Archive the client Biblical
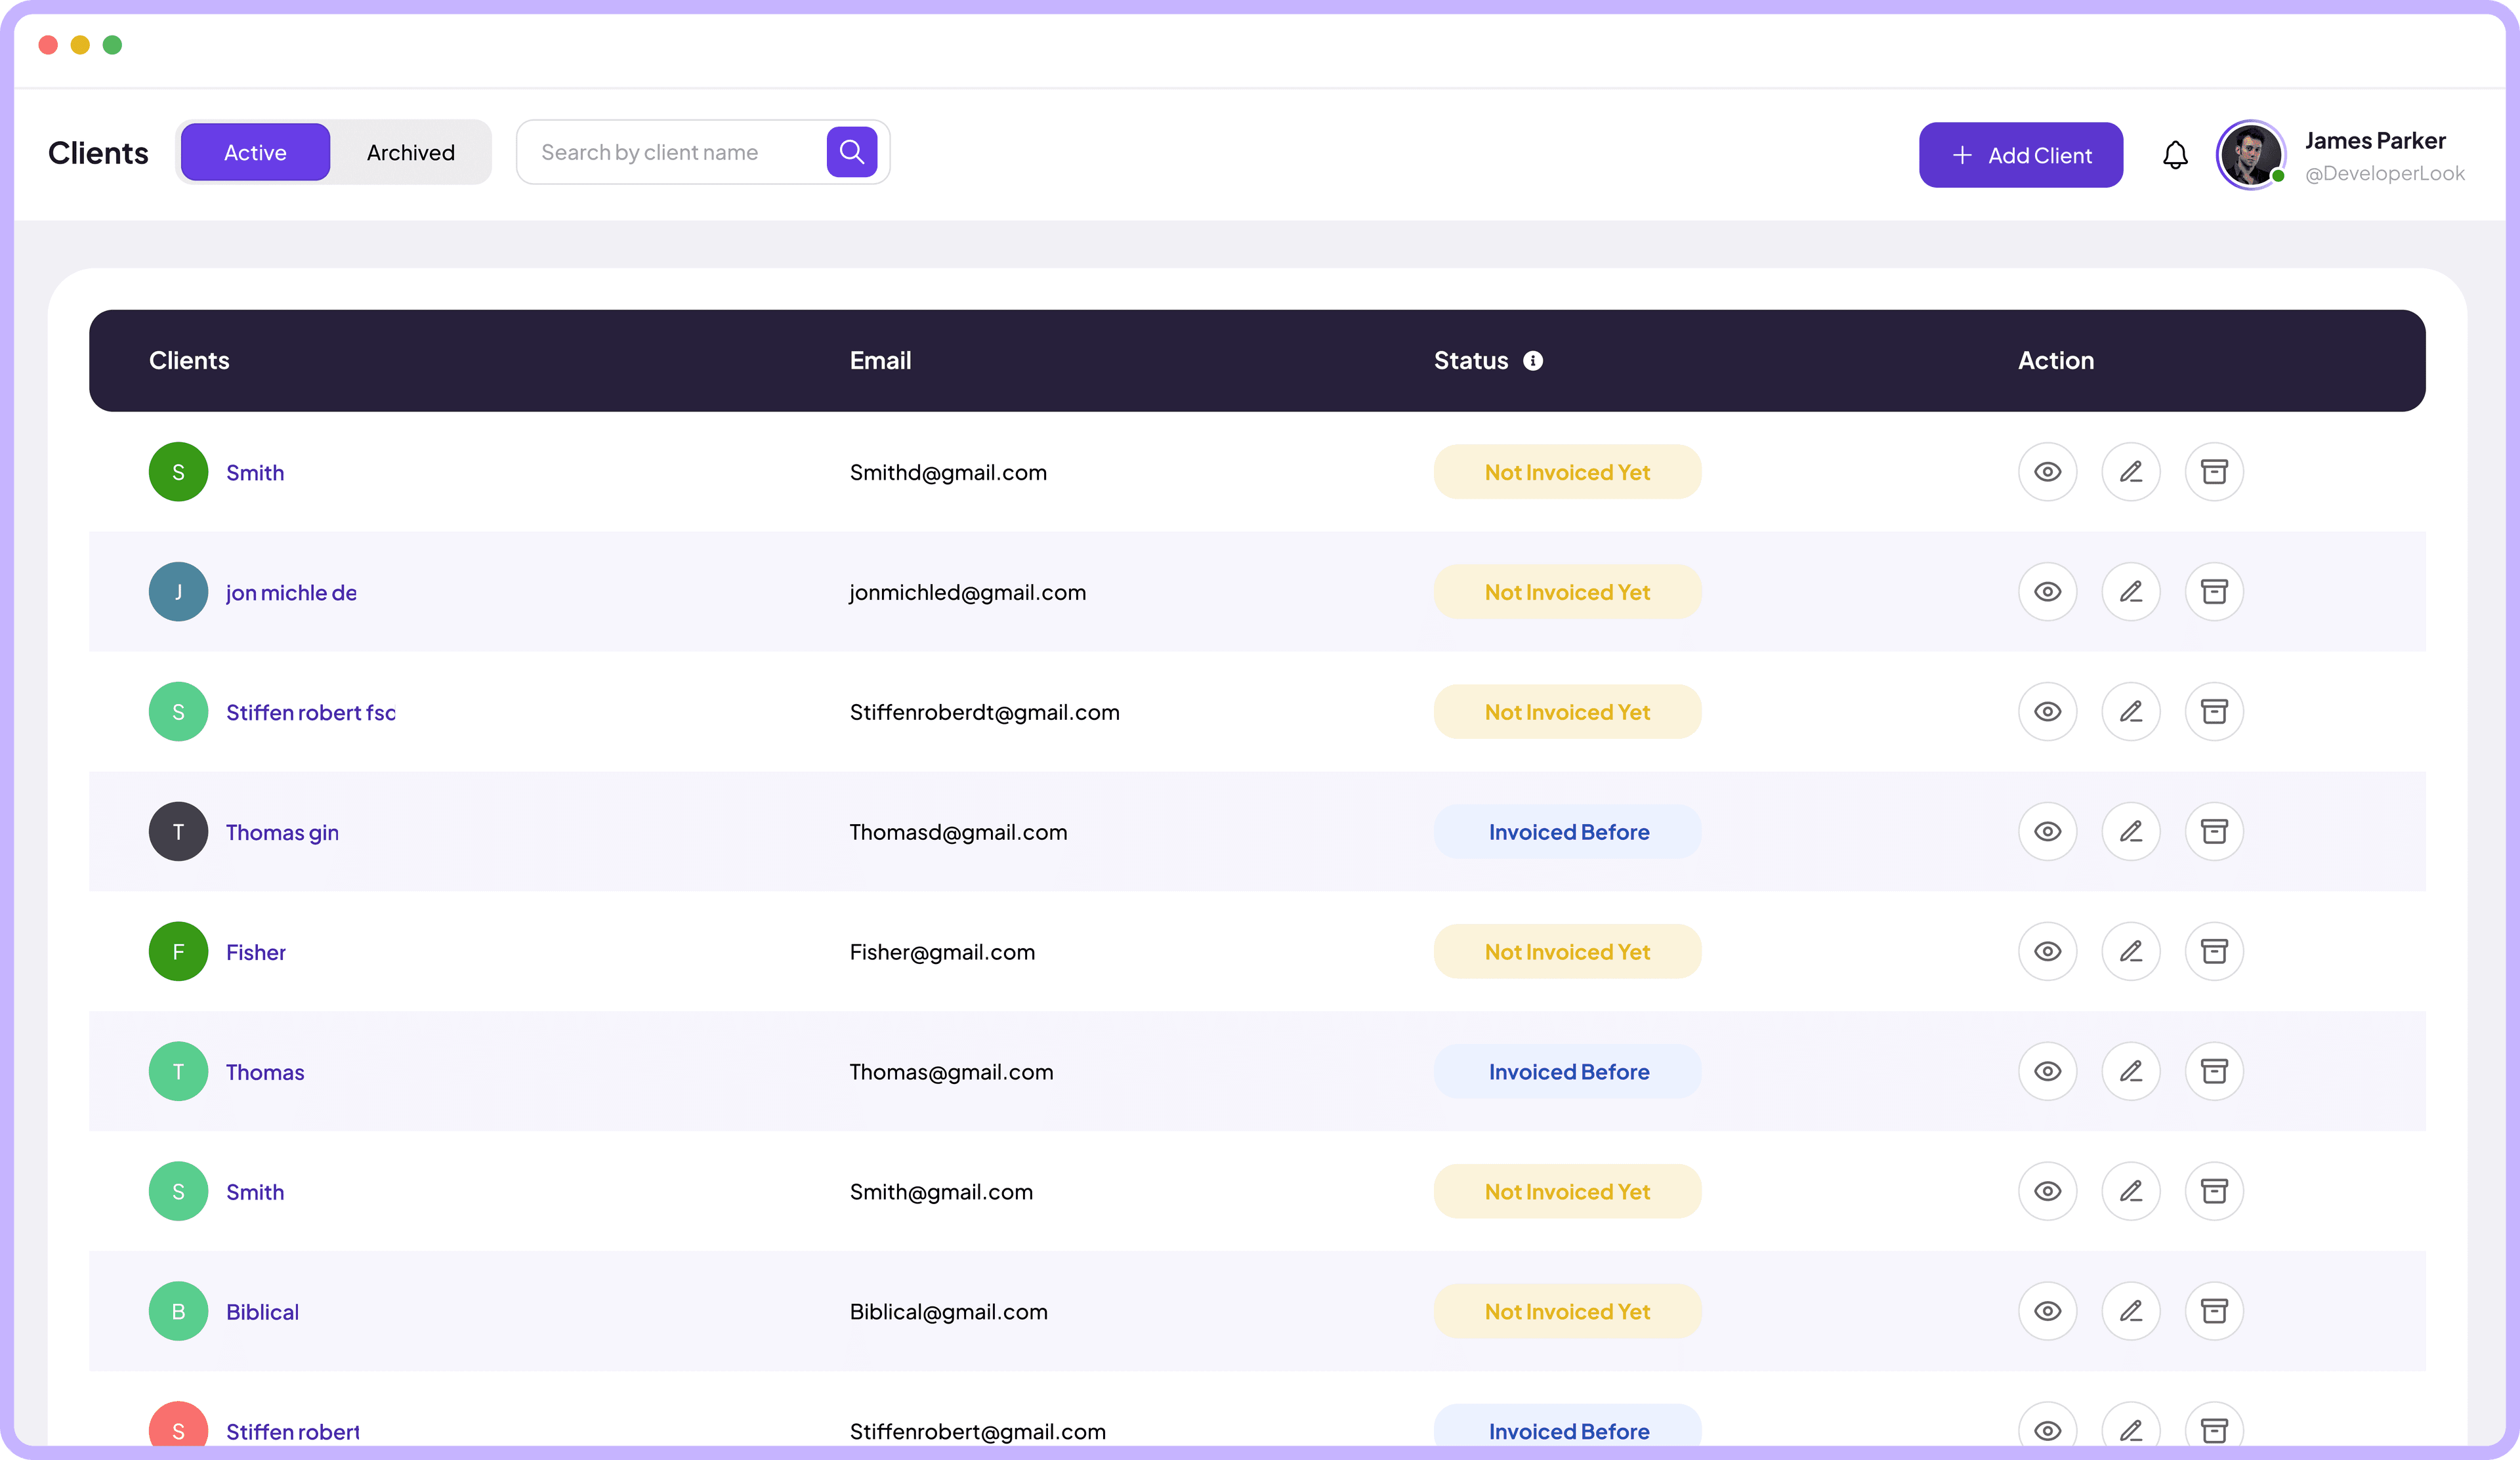 2214,1311
